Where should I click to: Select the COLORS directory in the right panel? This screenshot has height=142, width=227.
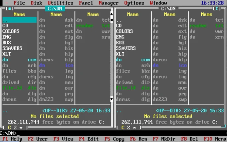(133, 31)
